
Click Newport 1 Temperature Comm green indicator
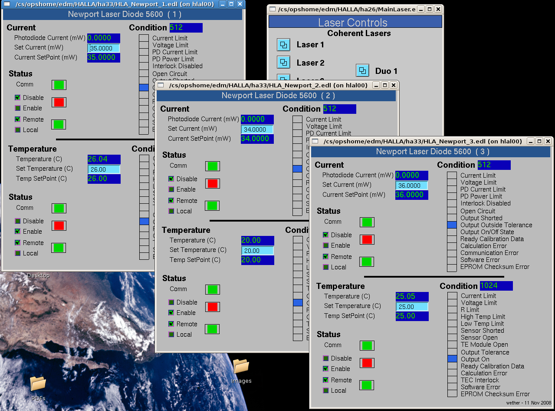point(59,209)
